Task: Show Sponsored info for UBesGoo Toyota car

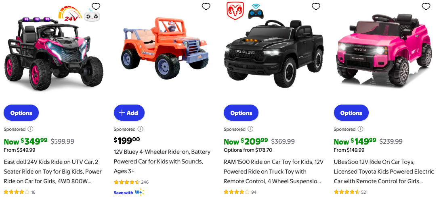Action: point(360,129)
